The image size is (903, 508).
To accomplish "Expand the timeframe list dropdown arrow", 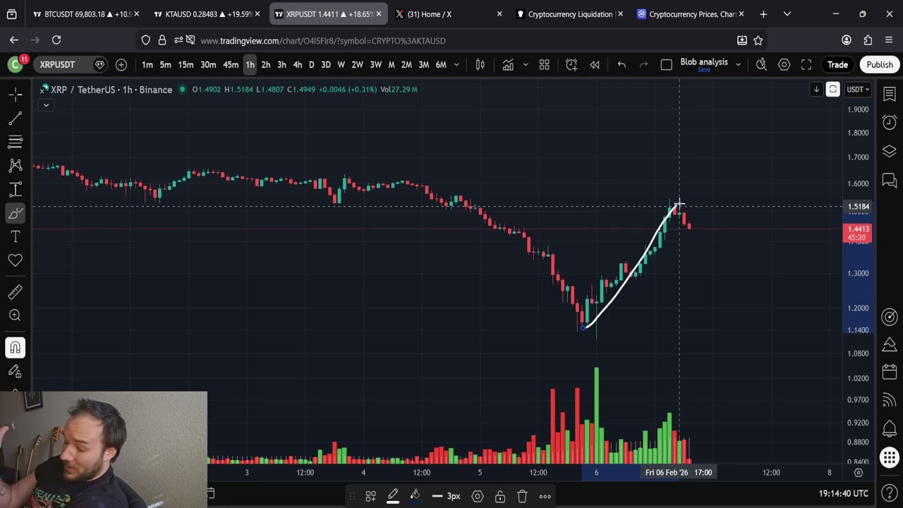I will click(456, 65).
